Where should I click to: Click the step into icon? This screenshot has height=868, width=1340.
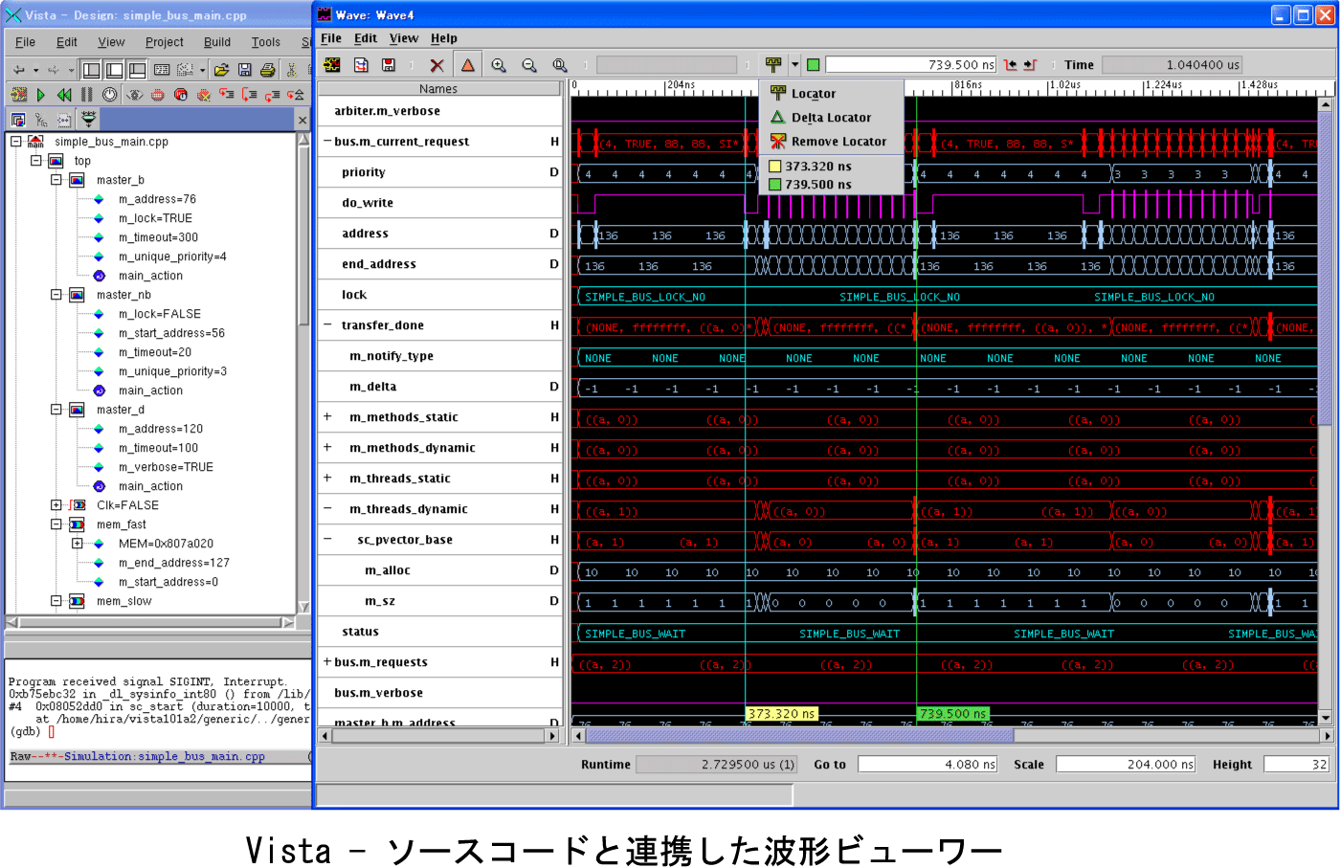[227, 95]
